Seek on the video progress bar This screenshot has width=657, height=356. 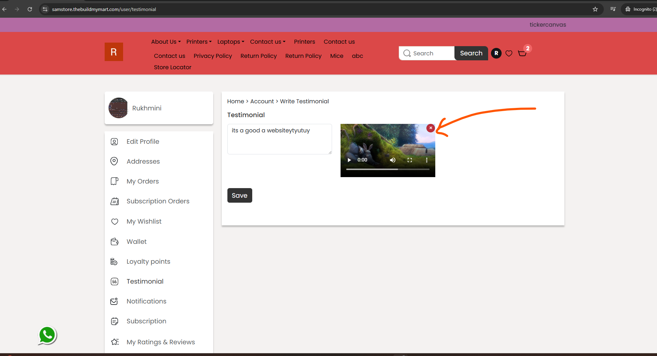388,169
